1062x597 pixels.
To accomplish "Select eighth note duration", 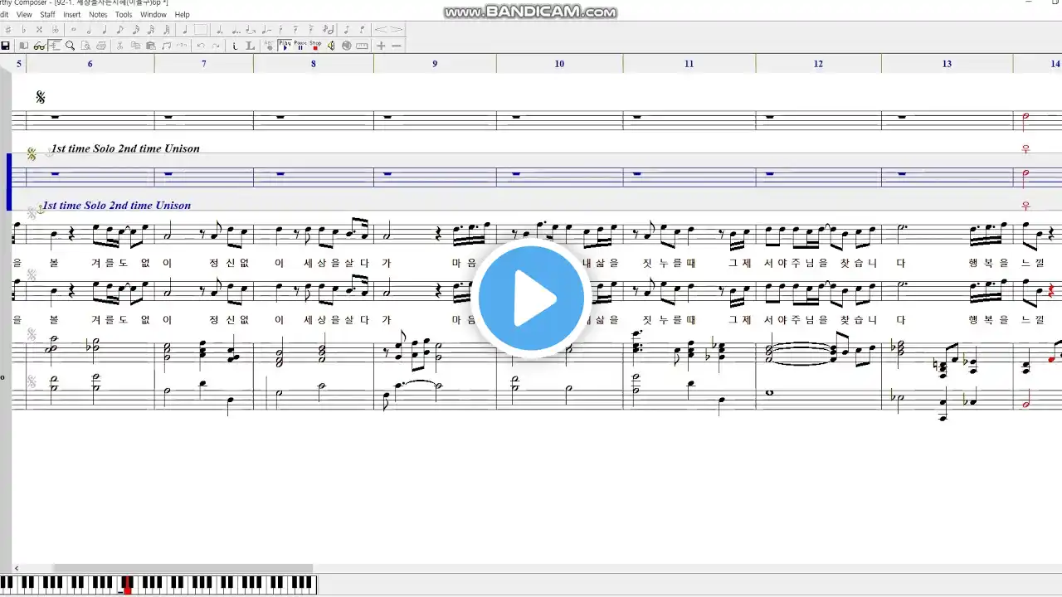I will [x=120, y=30].
